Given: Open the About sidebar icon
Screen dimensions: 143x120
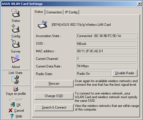Looking at the screenshot, I should click(16, 59).
